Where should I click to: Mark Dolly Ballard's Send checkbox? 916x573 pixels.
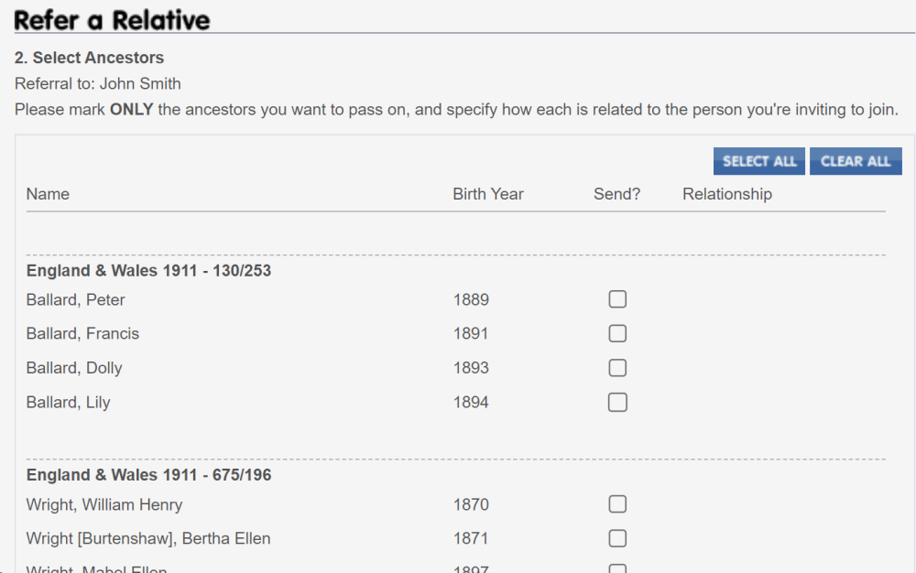pyautogui.click(x=617, y=368)
